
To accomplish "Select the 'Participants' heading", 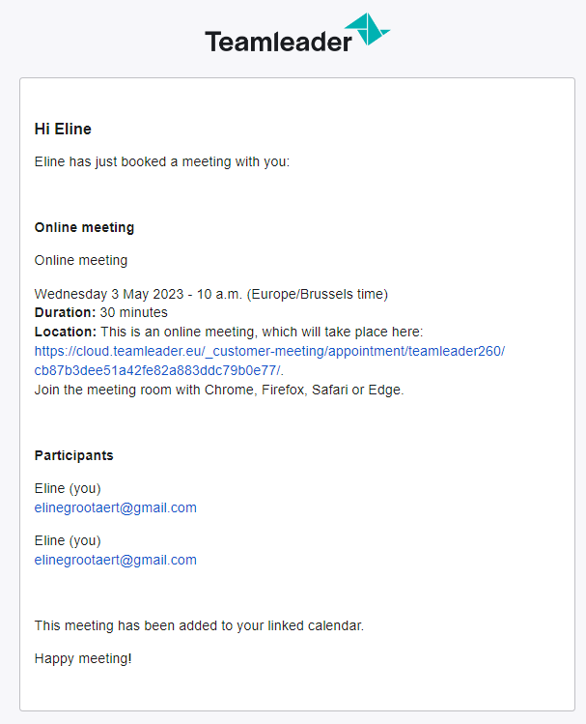I will click(x=73, y=455).
